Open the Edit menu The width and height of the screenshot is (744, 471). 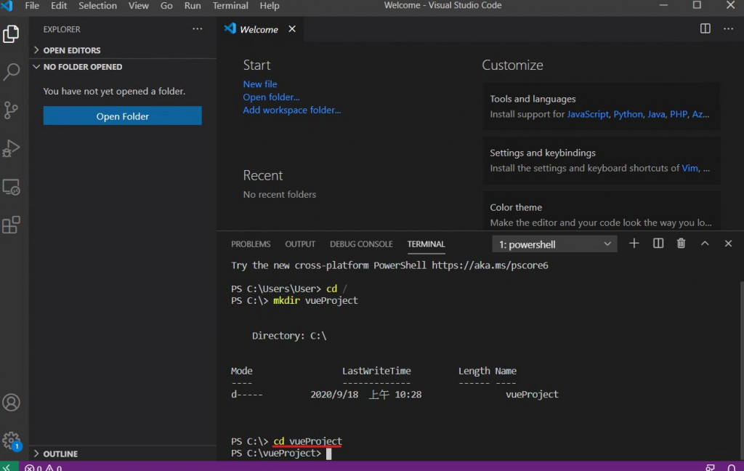pyautogui.click(x=59, y=6)
